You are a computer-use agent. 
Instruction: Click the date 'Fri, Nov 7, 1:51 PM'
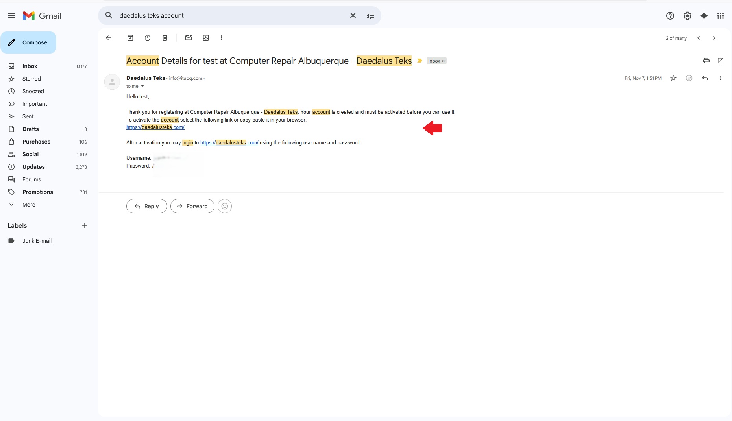[x=643, y=78]
